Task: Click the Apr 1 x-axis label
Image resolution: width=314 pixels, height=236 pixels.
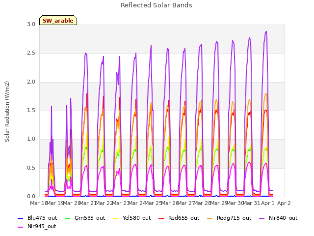Action: [268, 203]
